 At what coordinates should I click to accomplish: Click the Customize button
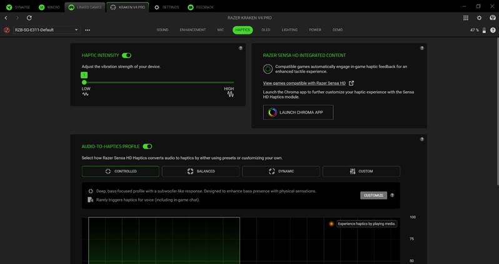point(373,195)
